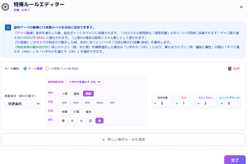Open the 特定条件 dropdown
The image size is (248, 164).
coord(23,104)
